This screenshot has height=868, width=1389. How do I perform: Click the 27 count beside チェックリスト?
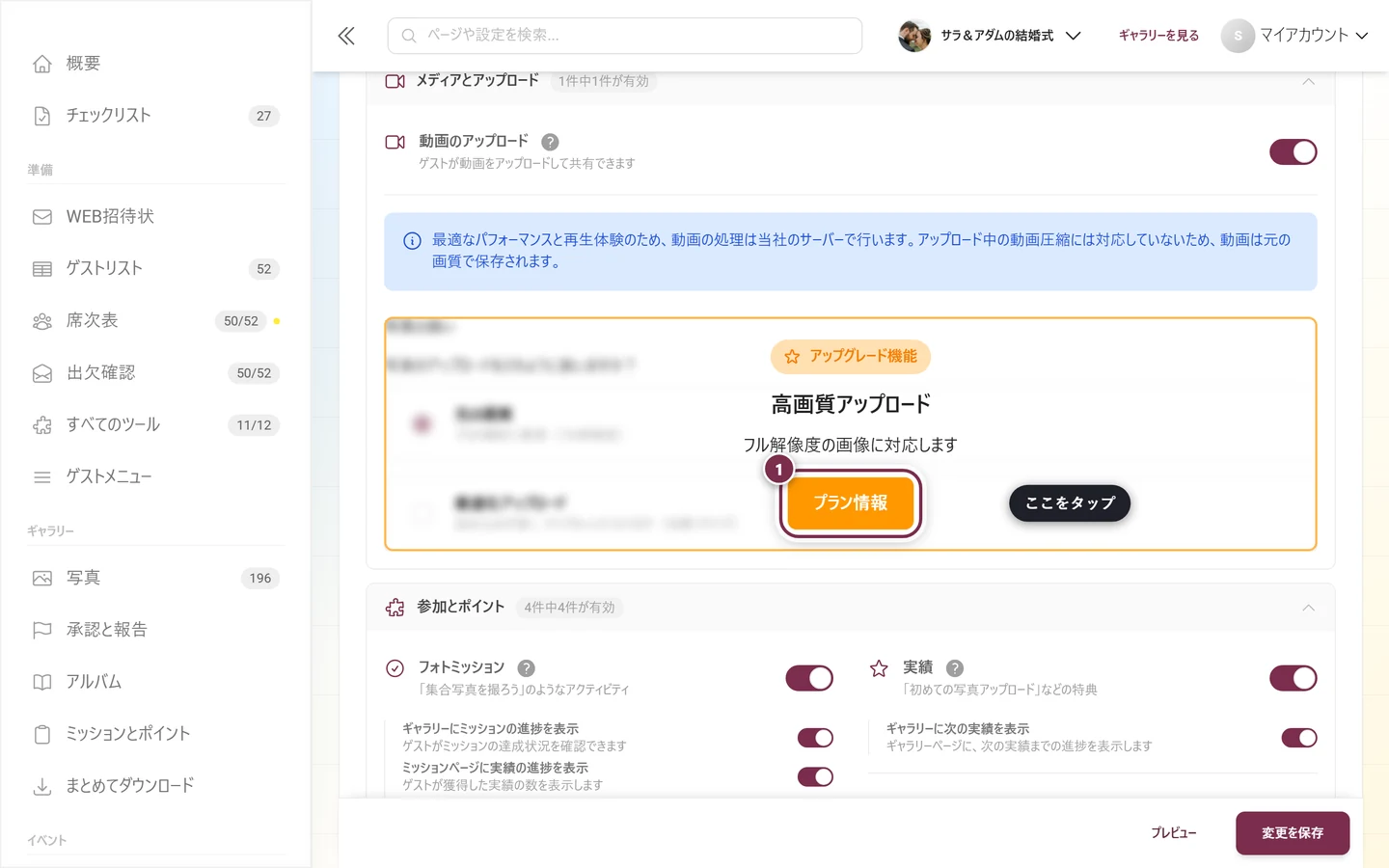pos(264,116)
